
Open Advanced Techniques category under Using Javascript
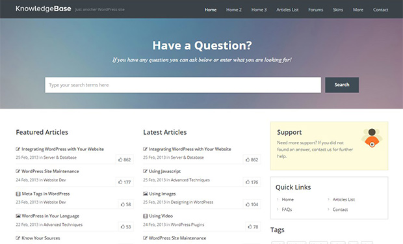click(190, 180)
